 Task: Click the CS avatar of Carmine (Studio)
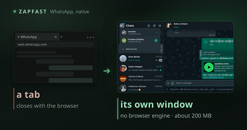click(124, 40)
